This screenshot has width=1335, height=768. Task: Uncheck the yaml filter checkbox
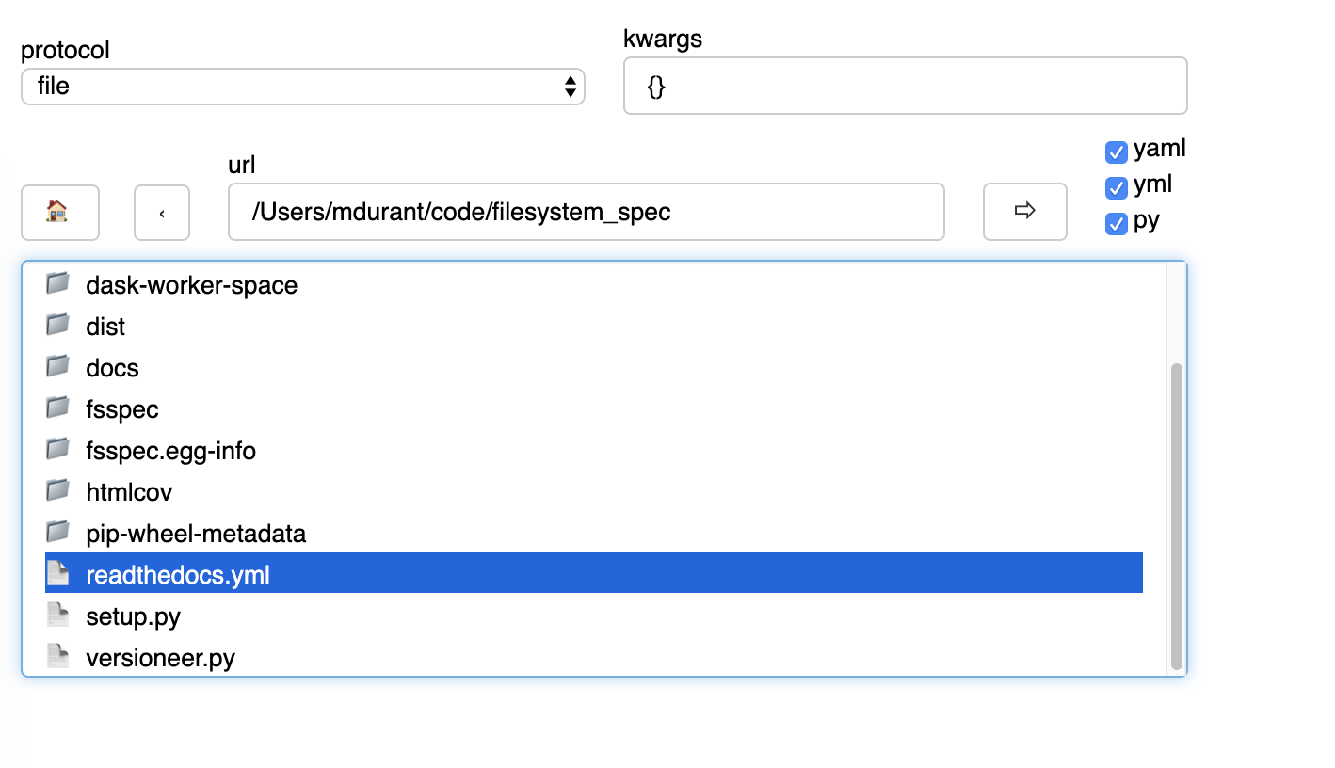pyautogui.click(x=1116, y=151)
